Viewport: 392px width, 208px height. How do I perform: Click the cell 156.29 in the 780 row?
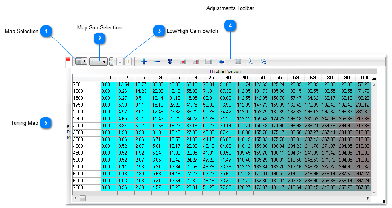click(x=363, y=84)
